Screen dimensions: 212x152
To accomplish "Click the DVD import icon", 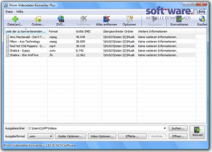I will (61, 19).
